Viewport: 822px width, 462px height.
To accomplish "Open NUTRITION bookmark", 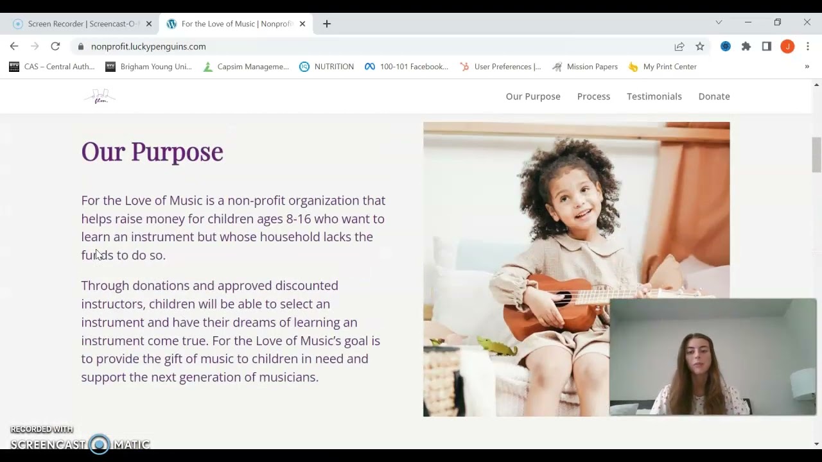I will point(326,67).
